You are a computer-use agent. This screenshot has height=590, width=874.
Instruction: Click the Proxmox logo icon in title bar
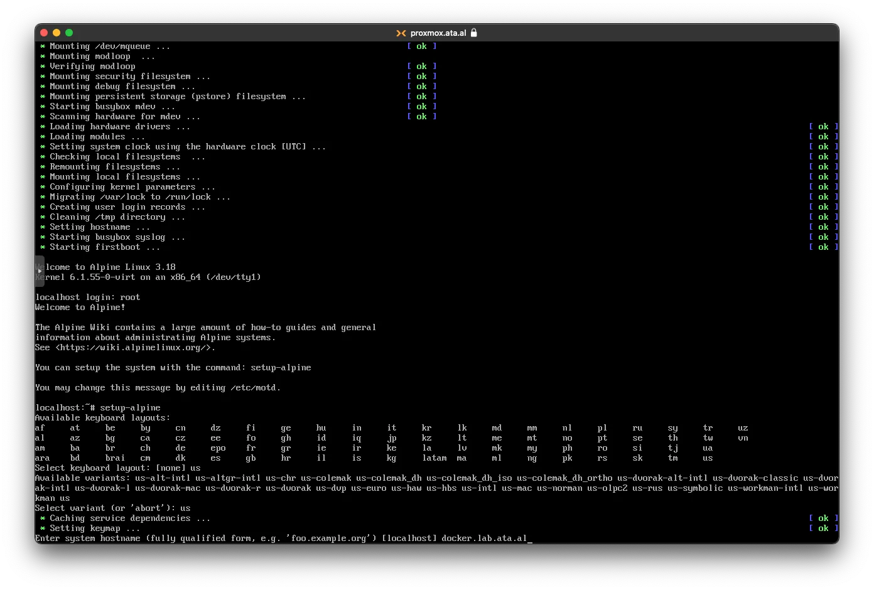[401, 33]
